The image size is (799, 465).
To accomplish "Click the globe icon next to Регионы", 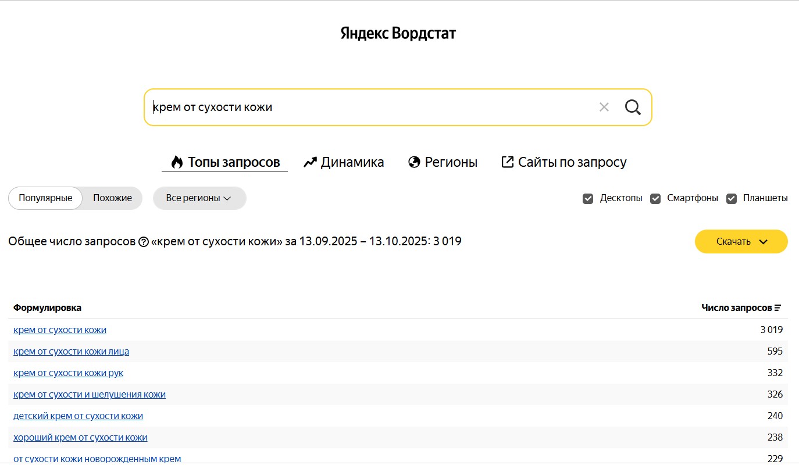I will 413,162.
